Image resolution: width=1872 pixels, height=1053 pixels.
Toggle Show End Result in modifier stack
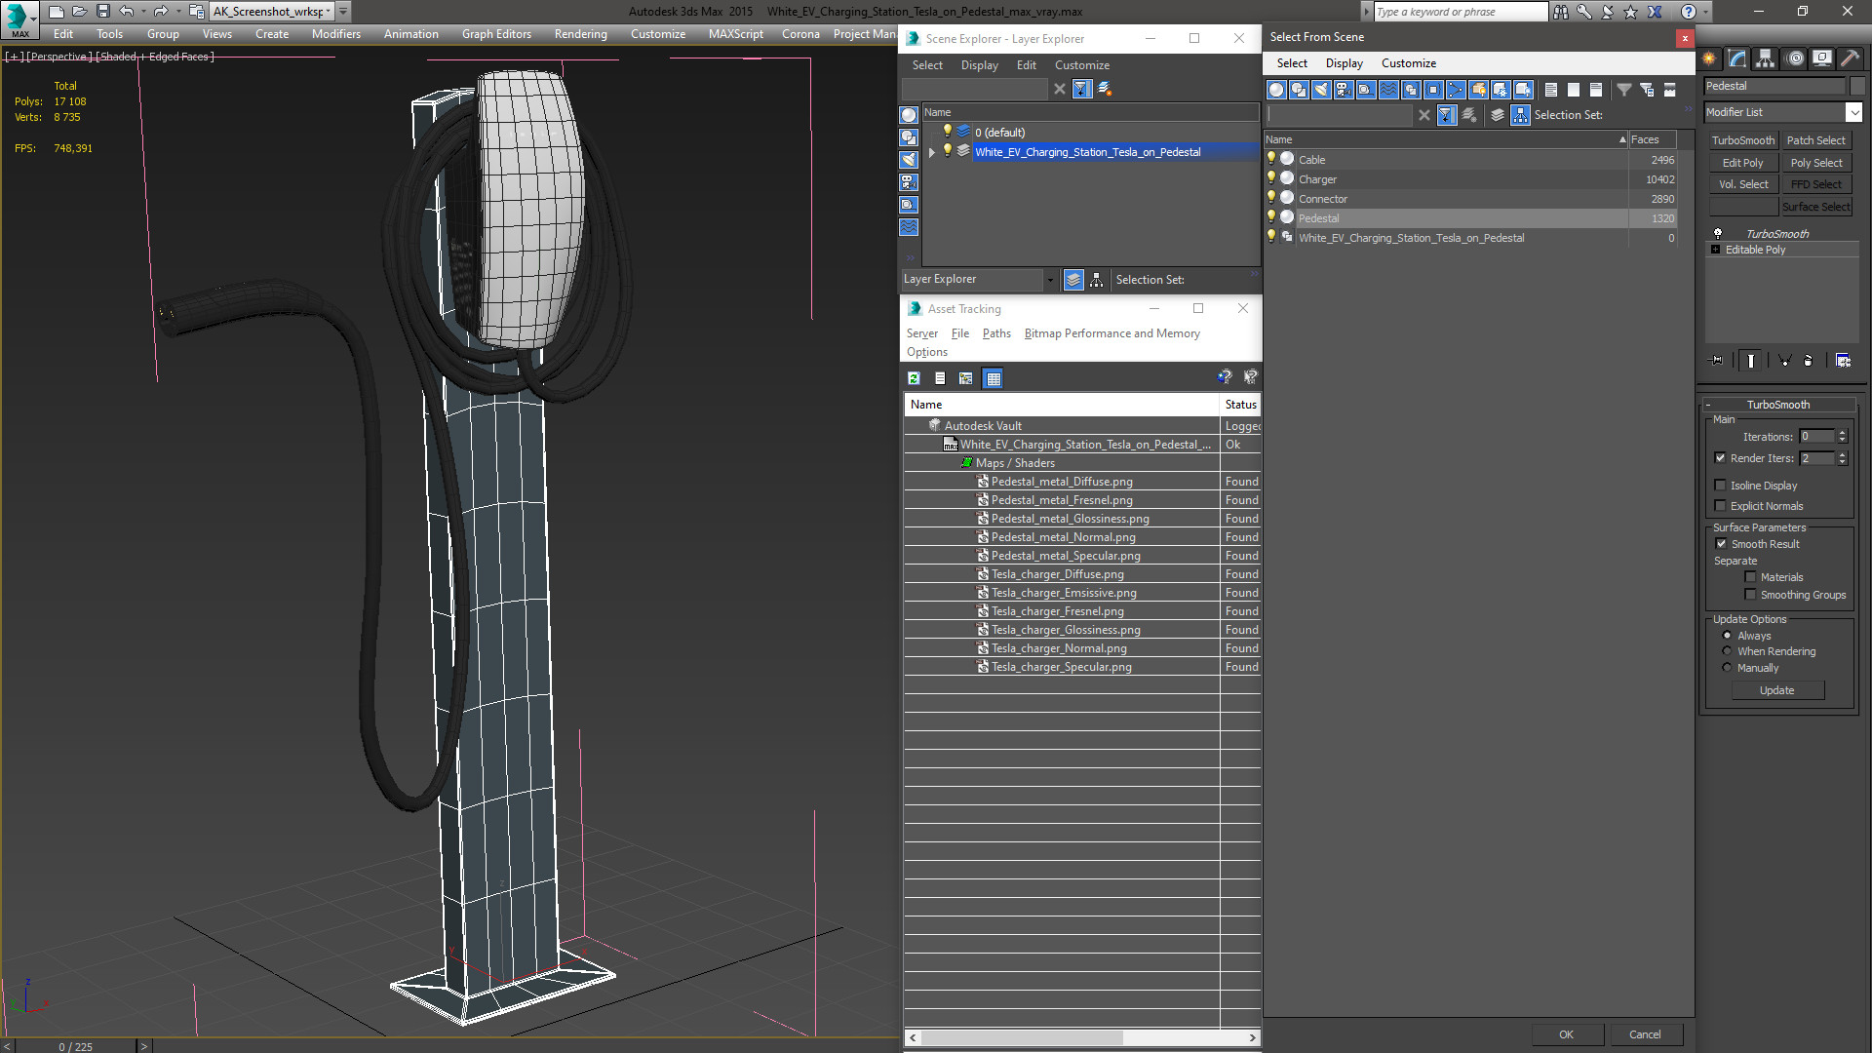coord(1751,361)
